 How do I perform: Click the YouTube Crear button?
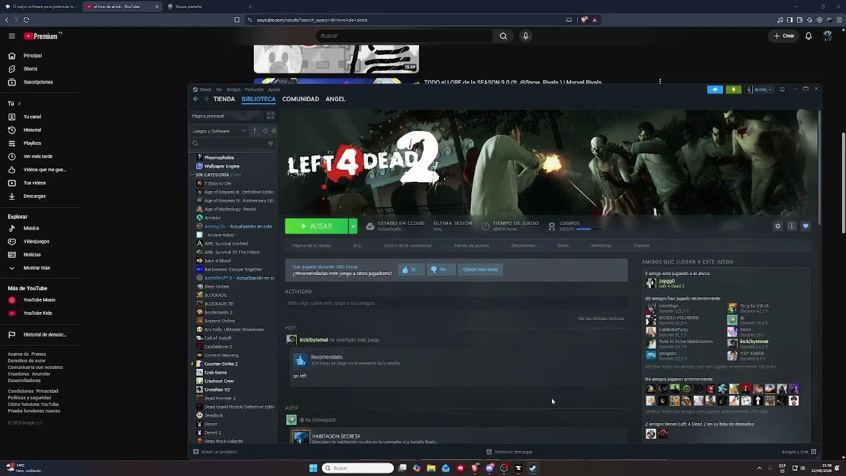[x=784, y=36]
